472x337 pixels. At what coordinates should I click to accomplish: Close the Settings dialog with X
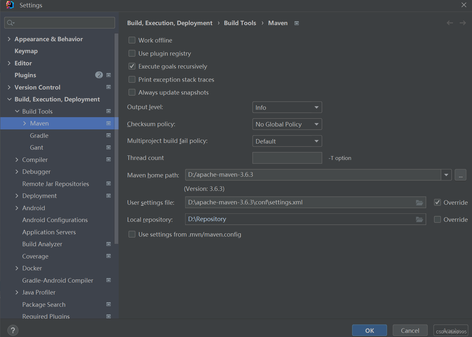click(464, 5)
